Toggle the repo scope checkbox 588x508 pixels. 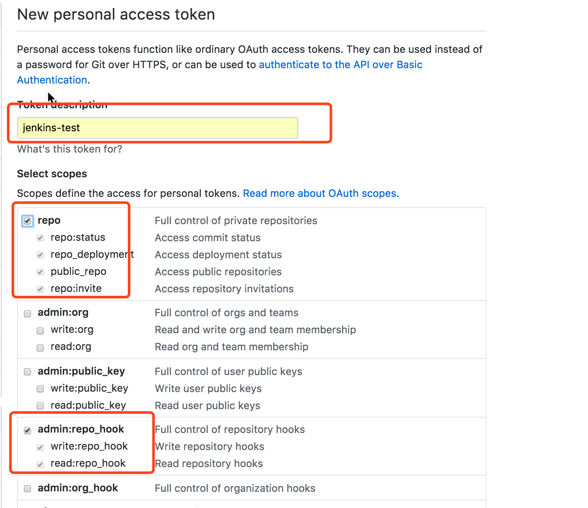click(28, 221)
